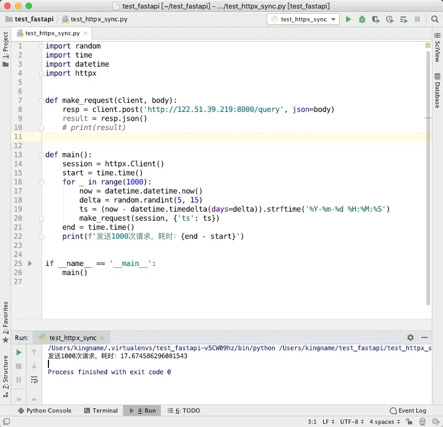Open Run panel settings gear

tap(410, 337)
